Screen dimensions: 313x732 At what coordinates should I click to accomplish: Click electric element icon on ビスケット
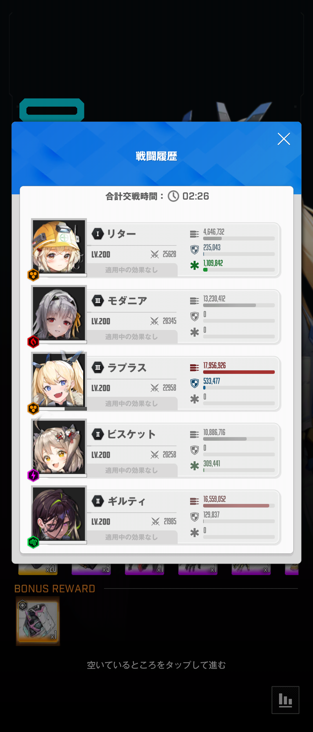pos(33,475)
